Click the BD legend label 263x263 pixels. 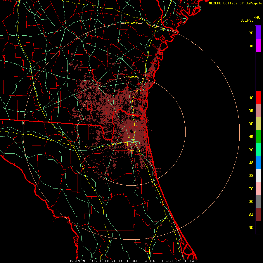(x=251, y=124)
